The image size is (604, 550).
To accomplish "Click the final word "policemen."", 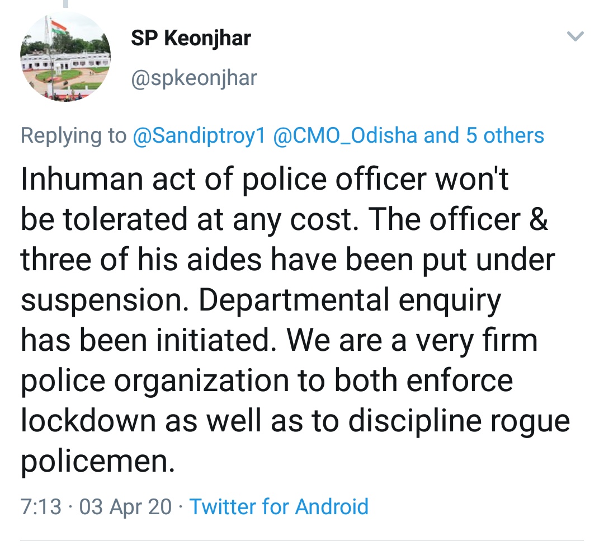I will click(98, 460).
